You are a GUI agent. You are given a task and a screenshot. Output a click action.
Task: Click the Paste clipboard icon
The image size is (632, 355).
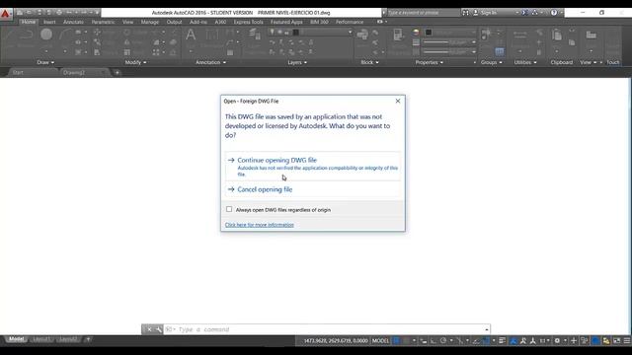point(557,35)
